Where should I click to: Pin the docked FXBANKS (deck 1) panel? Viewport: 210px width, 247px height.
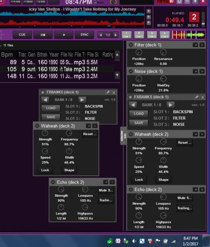(196, 97)
